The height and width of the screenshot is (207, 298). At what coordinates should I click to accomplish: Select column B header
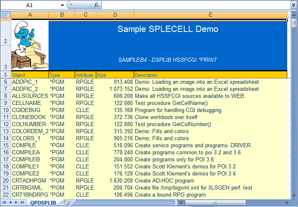[x=62, y=15]
